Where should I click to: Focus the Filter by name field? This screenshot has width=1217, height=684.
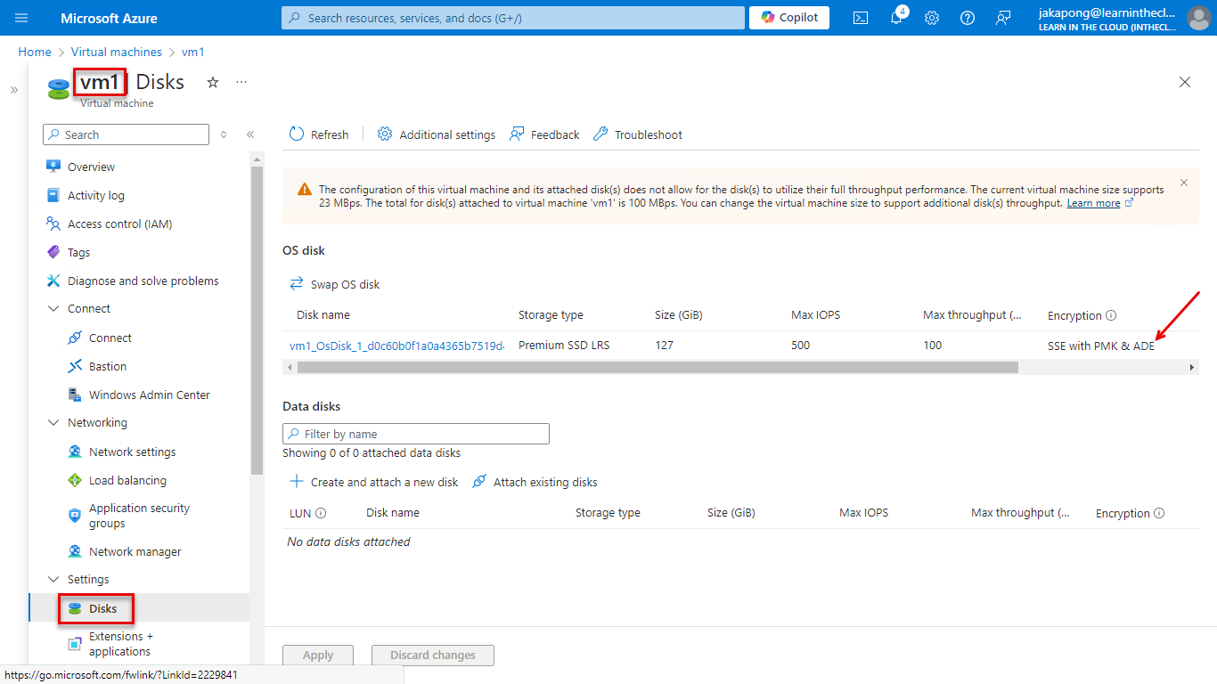click(416, 434)
